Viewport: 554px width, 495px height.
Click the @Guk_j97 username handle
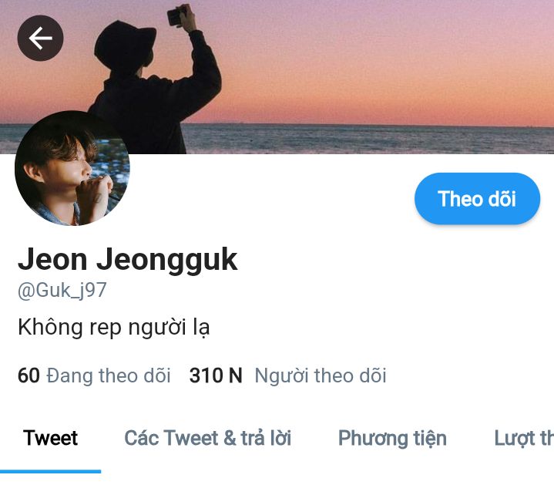click(62, 290)
